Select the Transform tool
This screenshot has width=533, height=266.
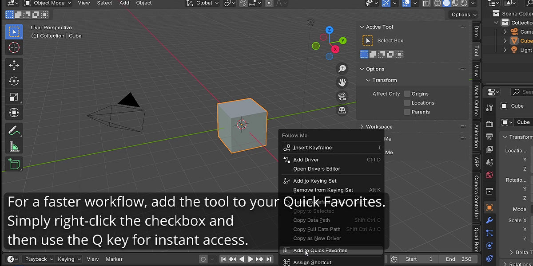14,113
